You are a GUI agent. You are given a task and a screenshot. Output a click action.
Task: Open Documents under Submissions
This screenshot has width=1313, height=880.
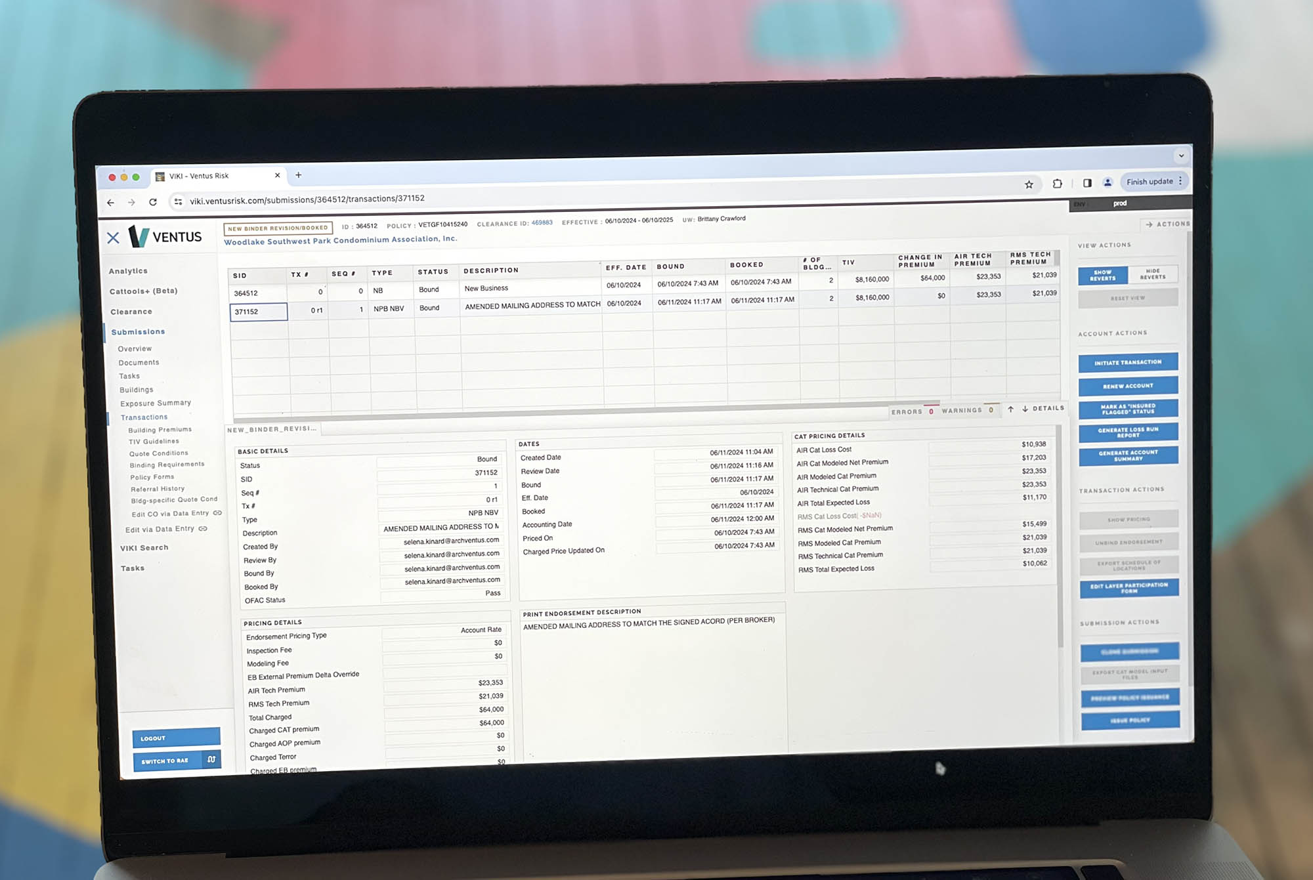click(x=139, y=362)
